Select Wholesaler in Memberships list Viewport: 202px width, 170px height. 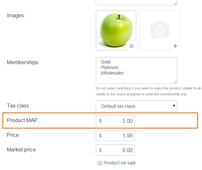pyautogui.click(x=112, y=73)
